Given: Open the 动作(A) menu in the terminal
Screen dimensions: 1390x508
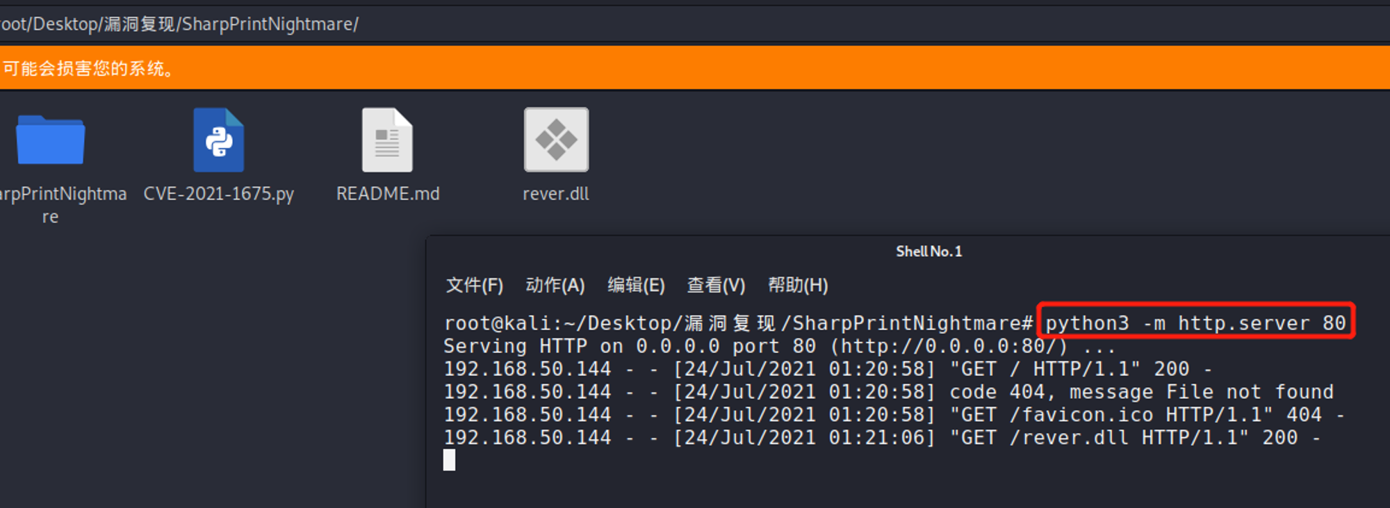Looking at the screenshot, I should 555,285.
